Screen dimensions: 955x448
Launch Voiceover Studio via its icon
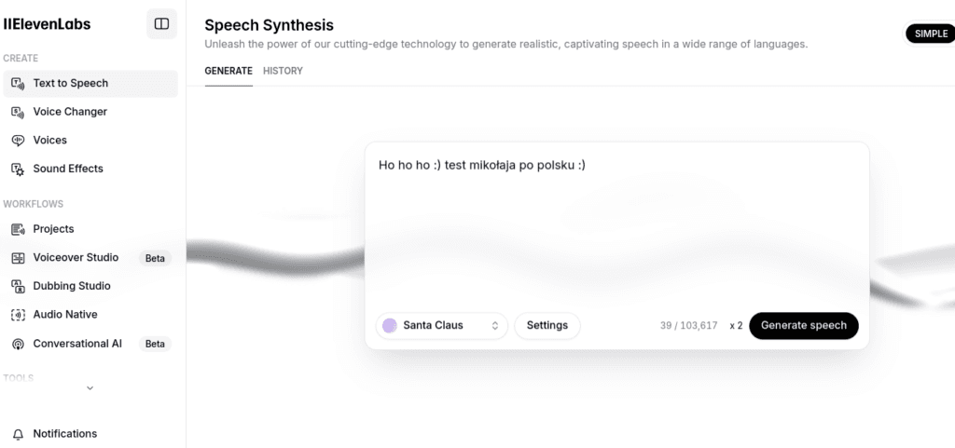click(18, 258)
